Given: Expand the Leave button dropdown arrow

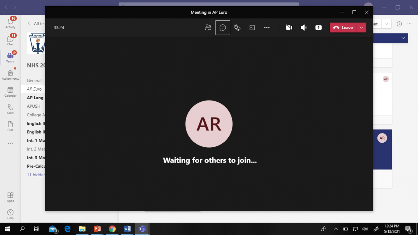Looking at the screenshot, I should pos(362,28).
